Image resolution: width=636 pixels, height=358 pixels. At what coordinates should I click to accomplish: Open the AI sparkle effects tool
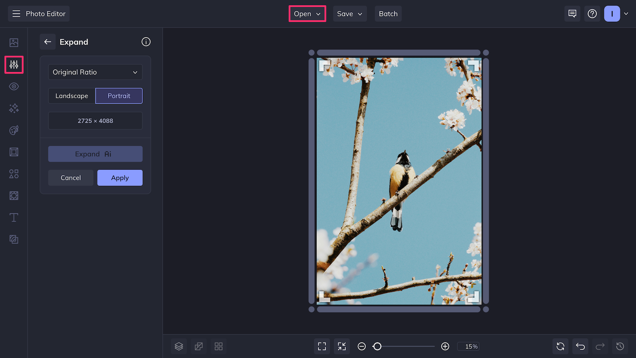(14, 108)
